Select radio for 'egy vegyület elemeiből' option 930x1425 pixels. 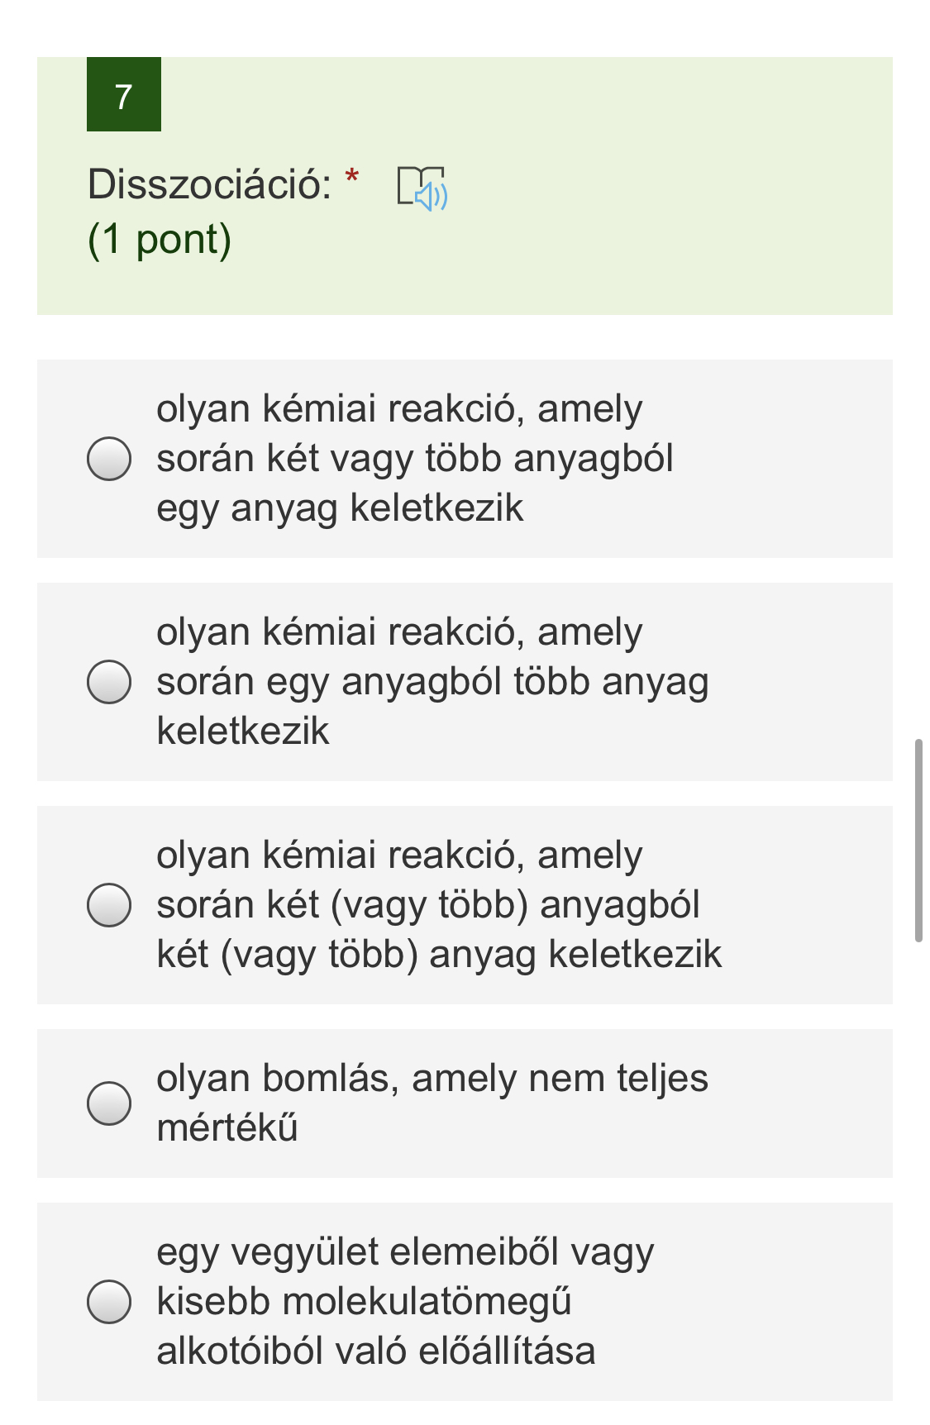tap(109, 1302)
